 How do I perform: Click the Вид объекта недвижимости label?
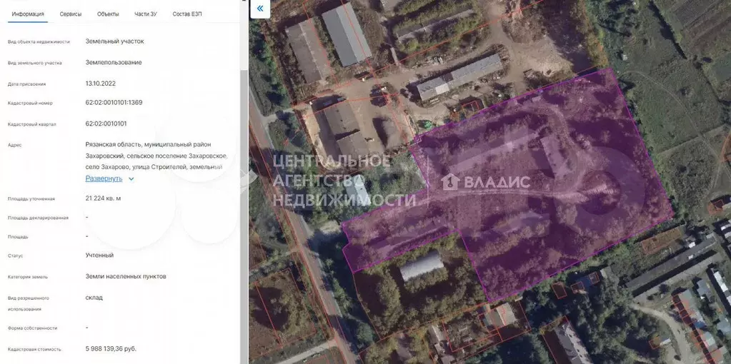39,42
